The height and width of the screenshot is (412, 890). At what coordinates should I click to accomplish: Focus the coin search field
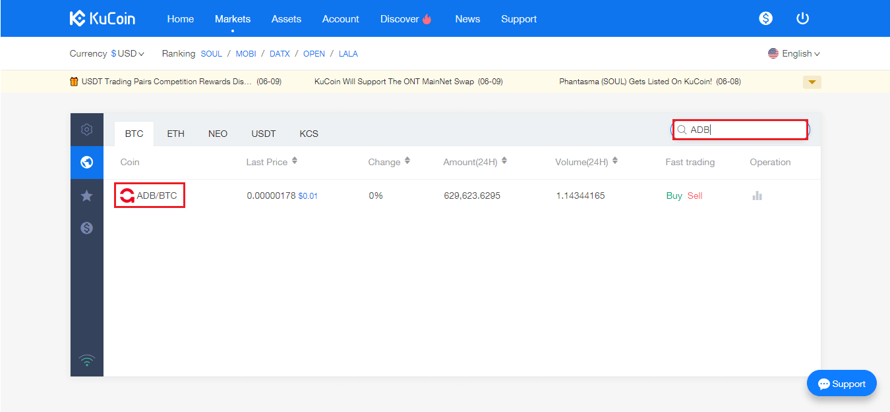point(740,130)
